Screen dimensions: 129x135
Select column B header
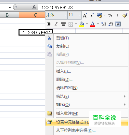point(9,15)
